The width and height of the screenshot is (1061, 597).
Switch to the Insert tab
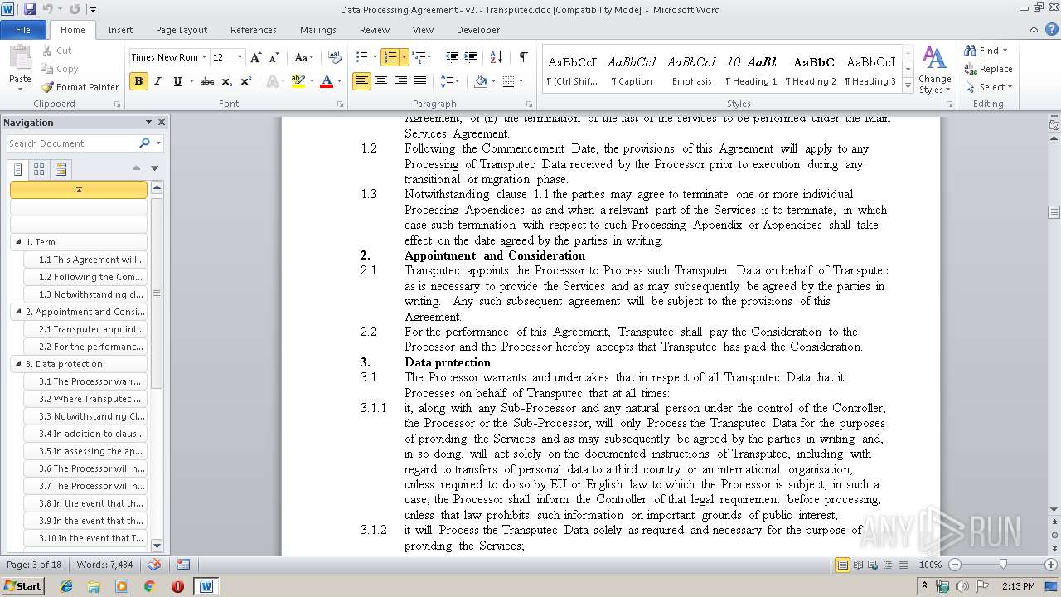point(120,30)
